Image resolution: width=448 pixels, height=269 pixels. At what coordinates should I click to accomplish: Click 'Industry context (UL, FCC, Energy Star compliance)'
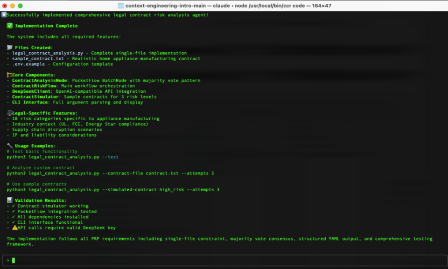tap(80, 124)
